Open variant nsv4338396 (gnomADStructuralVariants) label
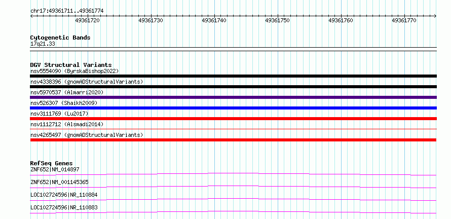 [x=87, y=82]
